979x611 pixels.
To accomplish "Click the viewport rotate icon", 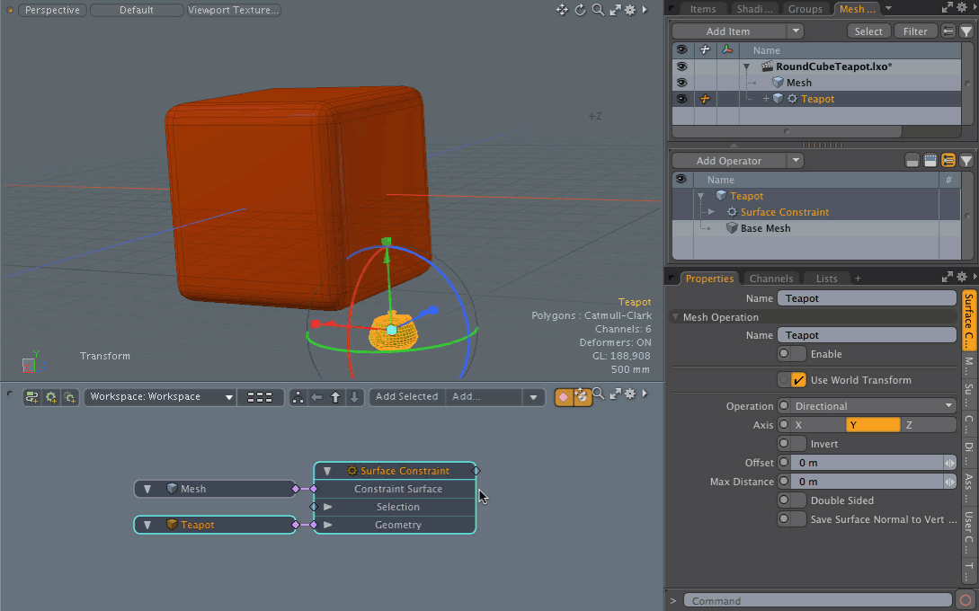I will point(580,10).
